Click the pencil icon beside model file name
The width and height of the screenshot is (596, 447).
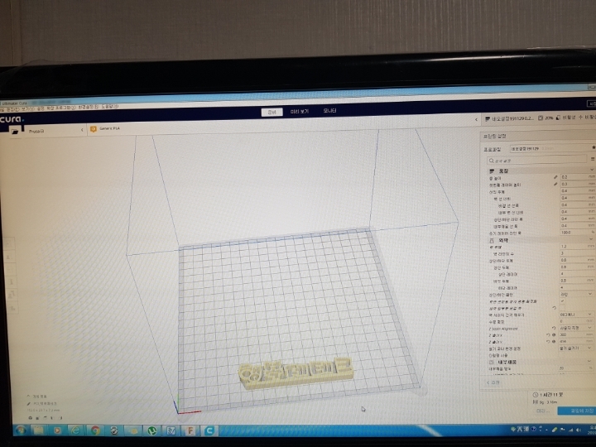pos(28,404)
